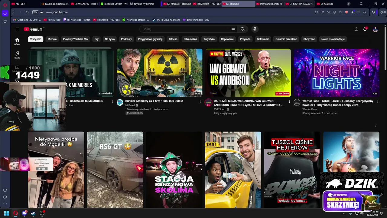
Task: Select the Muzyka filter chip
Action: (52, 39)
